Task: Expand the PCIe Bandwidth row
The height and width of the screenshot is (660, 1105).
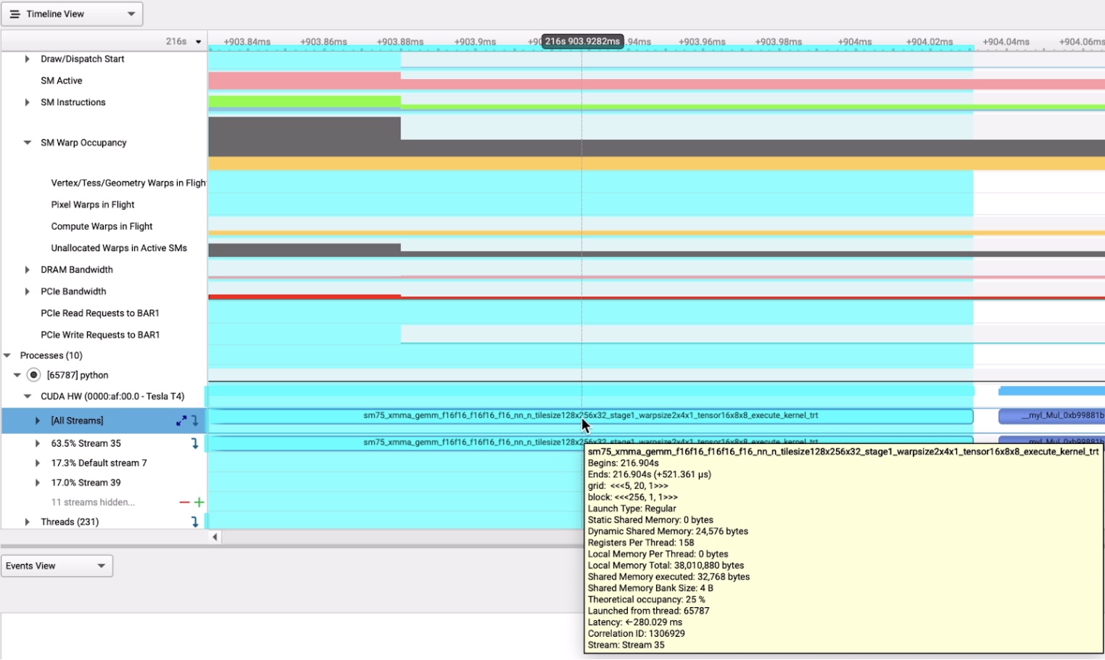Action: tap(28, 292)
